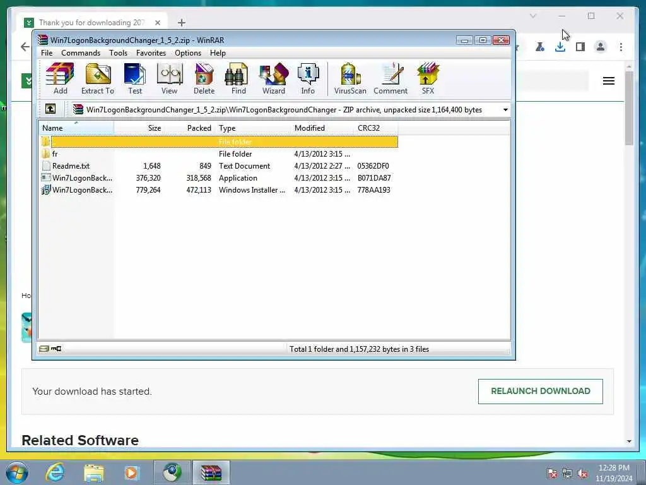The height and width of the screenshot is (485, 646).
Task: Open the Favorites menu
Action: (x=151, y=53)
